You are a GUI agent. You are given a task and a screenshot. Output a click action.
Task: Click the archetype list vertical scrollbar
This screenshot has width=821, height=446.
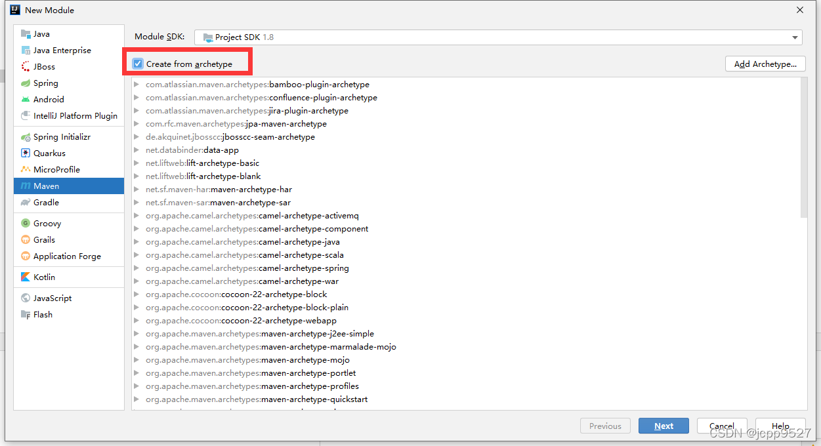point(804,148)
